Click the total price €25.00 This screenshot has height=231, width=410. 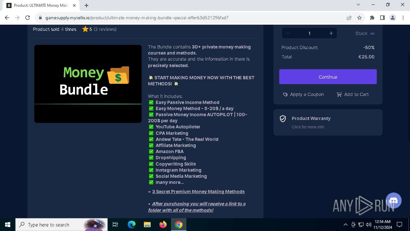coord(366,57)
